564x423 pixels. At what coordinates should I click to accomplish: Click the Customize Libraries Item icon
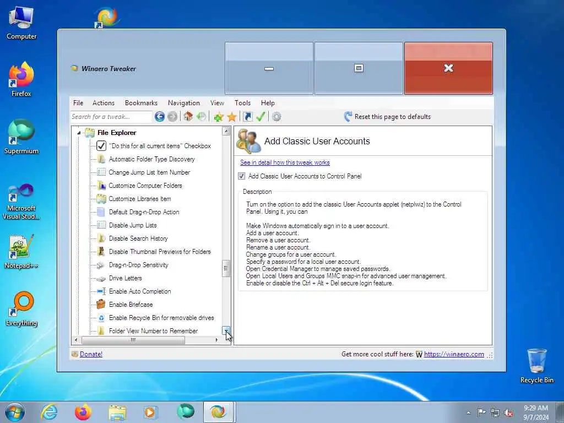[101, 198]
